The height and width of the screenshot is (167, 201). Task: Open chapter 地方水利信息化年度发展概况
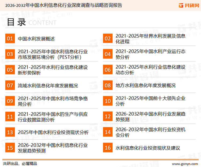click(146, 86)
